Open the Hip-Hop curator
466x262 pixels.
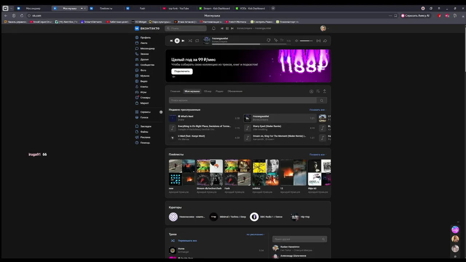300,217
